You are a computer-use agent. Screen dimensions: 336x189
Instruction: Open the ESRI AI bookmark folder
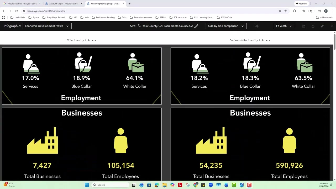click(161, 18)
